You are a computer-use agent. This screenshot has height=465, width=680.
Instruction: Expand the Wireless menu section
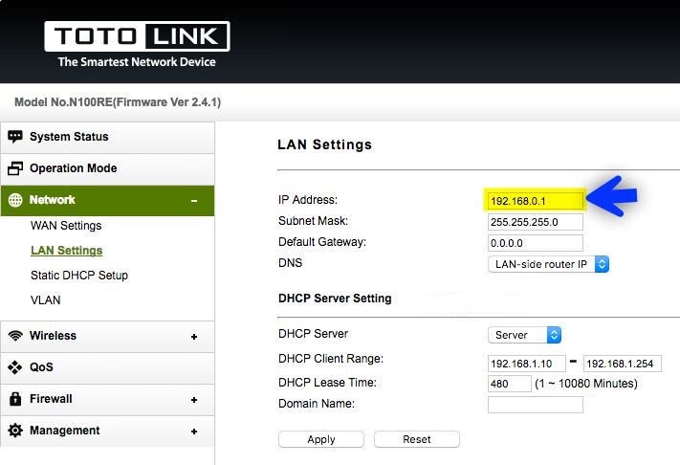point(194,337)
